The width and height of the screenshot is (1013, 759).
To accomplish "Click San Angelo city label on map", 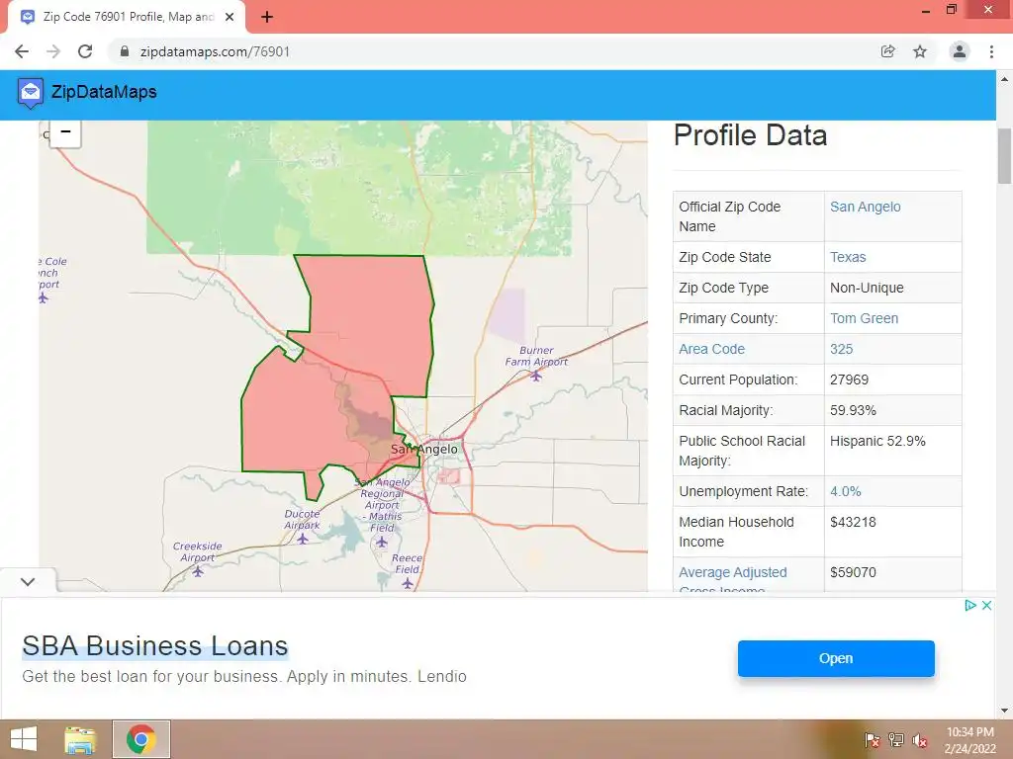I will [423, 450].
